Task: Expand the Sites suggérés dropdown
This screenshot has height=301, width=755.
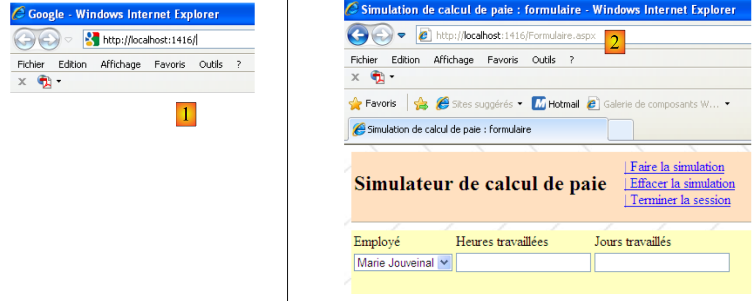Action: 520,104
